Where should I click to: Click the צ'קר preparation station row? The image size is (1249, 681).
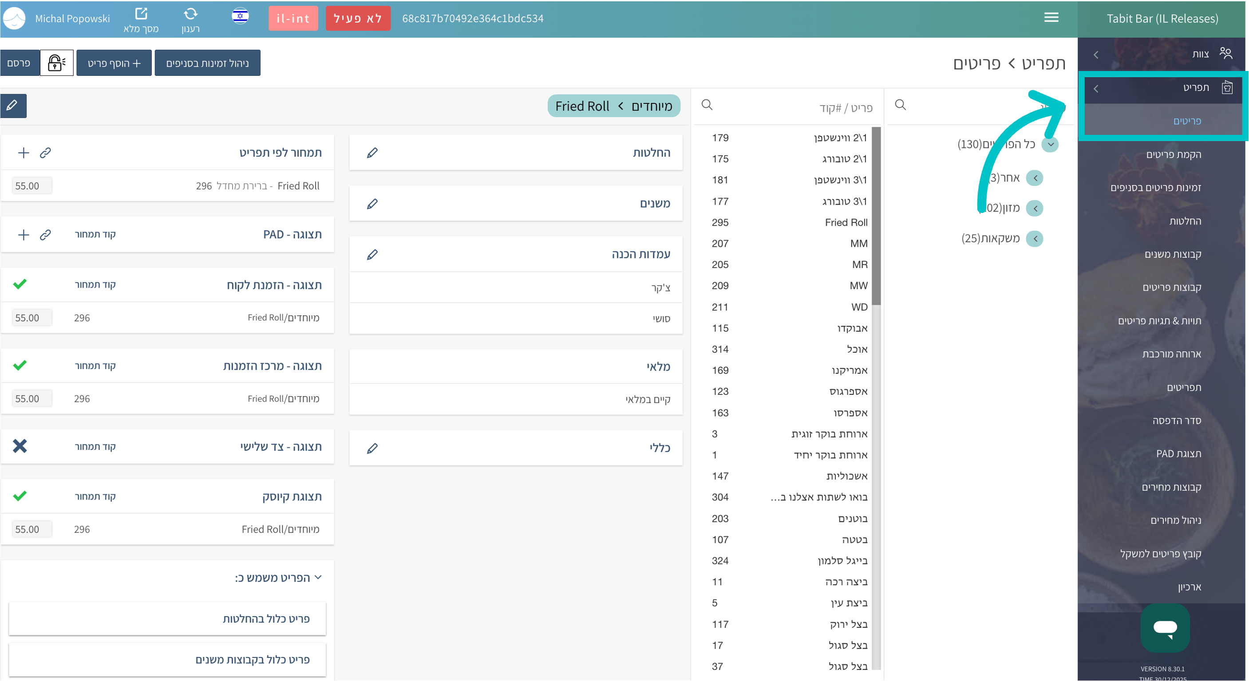515,287
